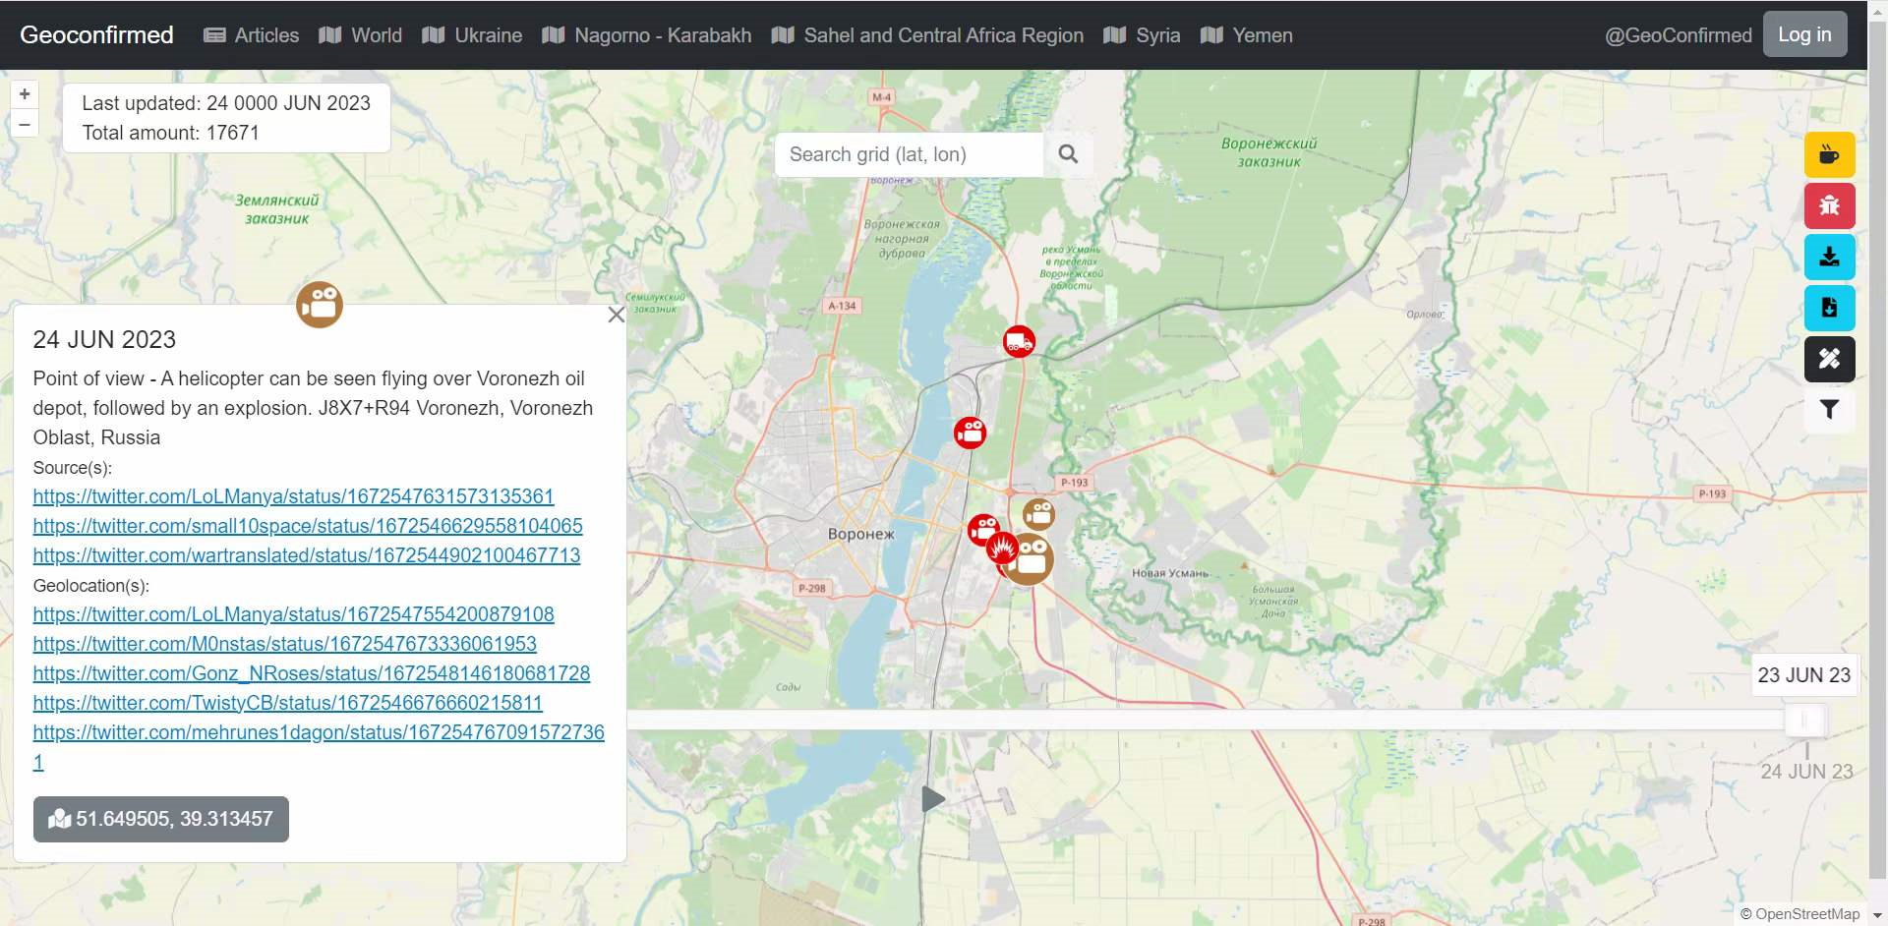The height and width of the screenshot is (926, 1888).
Task: Click the download tray icon button
Action: pyautogui.click(x=1829, y=258)
